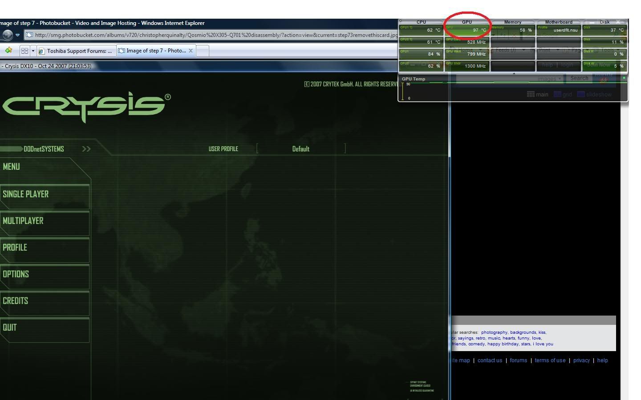Screen dimensions: 641x400
Task: Open Quick Tabs grid view icon
Action: click(24, 51)
